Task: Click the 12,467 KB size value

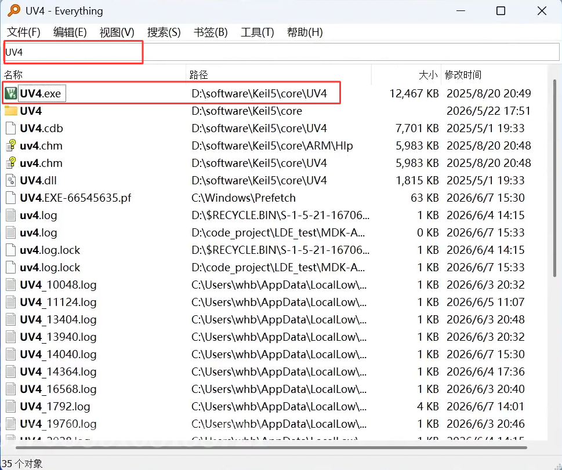Action: click(414, 93)
